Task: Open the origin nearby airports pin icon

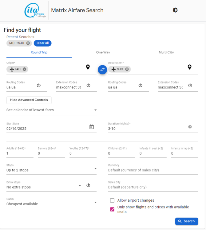Action: (x=88, y=67)
